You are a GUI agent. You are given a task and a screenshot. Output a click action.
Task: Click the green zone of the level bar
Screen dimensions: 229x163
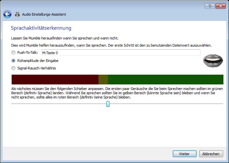[166, 80]
